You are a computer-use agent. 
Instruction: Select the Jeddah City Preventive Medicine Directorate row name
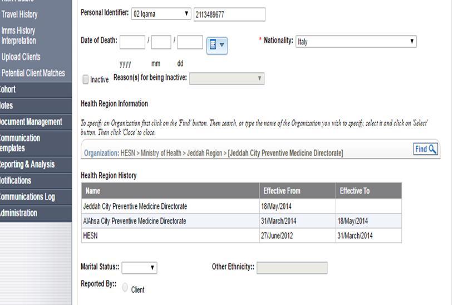pyautogui.click(x=135, y=206)
